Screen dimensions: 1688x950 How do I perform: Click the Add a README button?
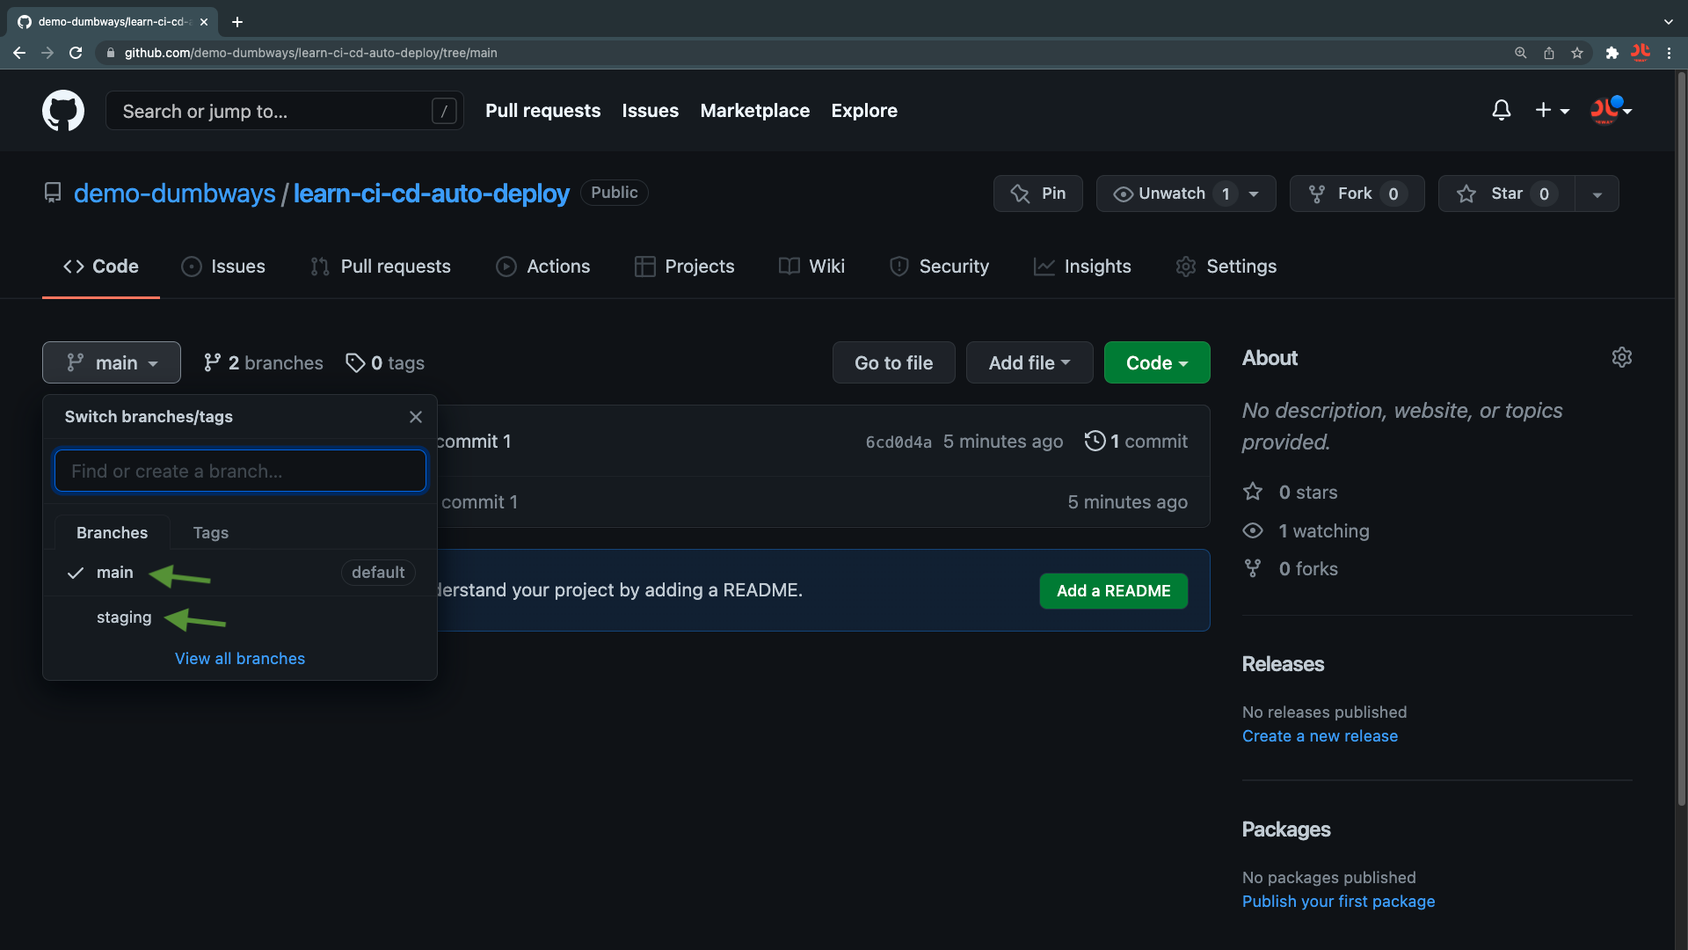click(1113, 591)
